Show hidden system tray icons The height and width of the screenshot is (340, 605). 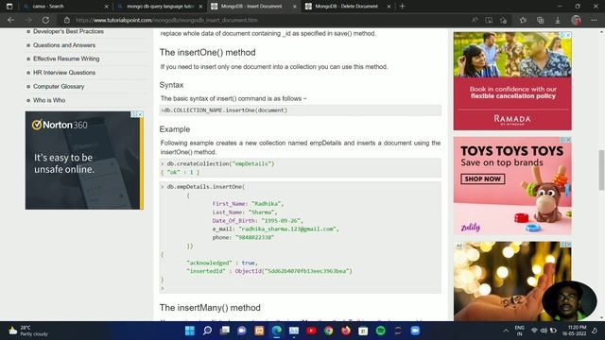click(x=506, y=331)
